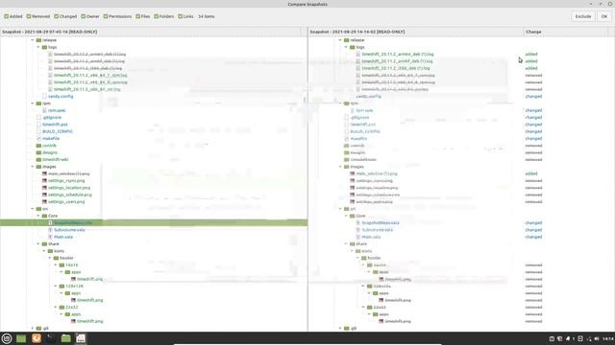Collapse the Core folder in left pane
Viewport: 615px width, 345px height.
(x=38, y=216)
